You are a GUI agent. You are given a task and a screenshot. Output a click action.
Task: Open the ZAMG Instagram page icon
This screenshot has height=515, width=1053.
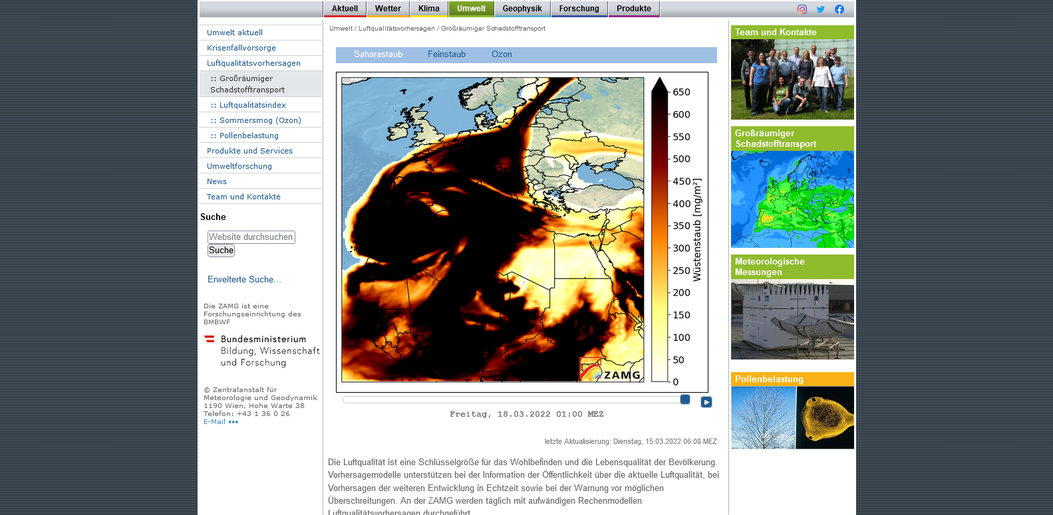point(802,9)
